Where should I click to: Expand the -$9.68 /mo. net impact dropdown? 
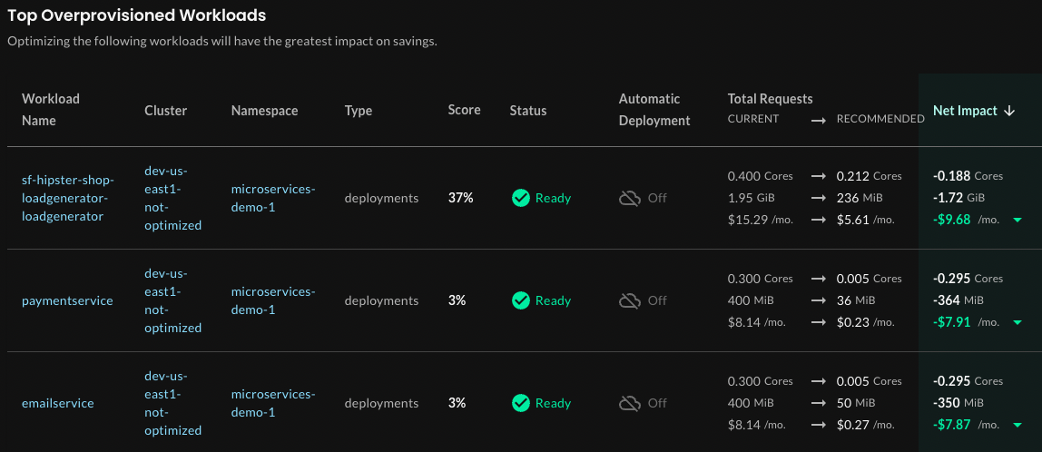[1017, 220]
